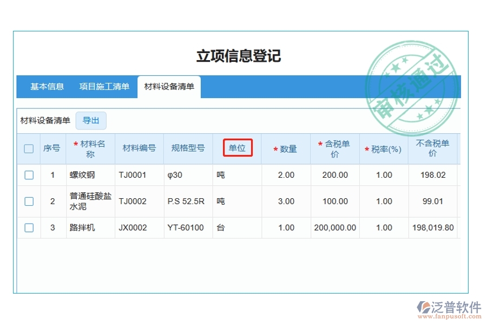The width and height of the screenshot is (487, 325).
Task: Check the select-all checkbox in table header
Action: click(28, 149)
